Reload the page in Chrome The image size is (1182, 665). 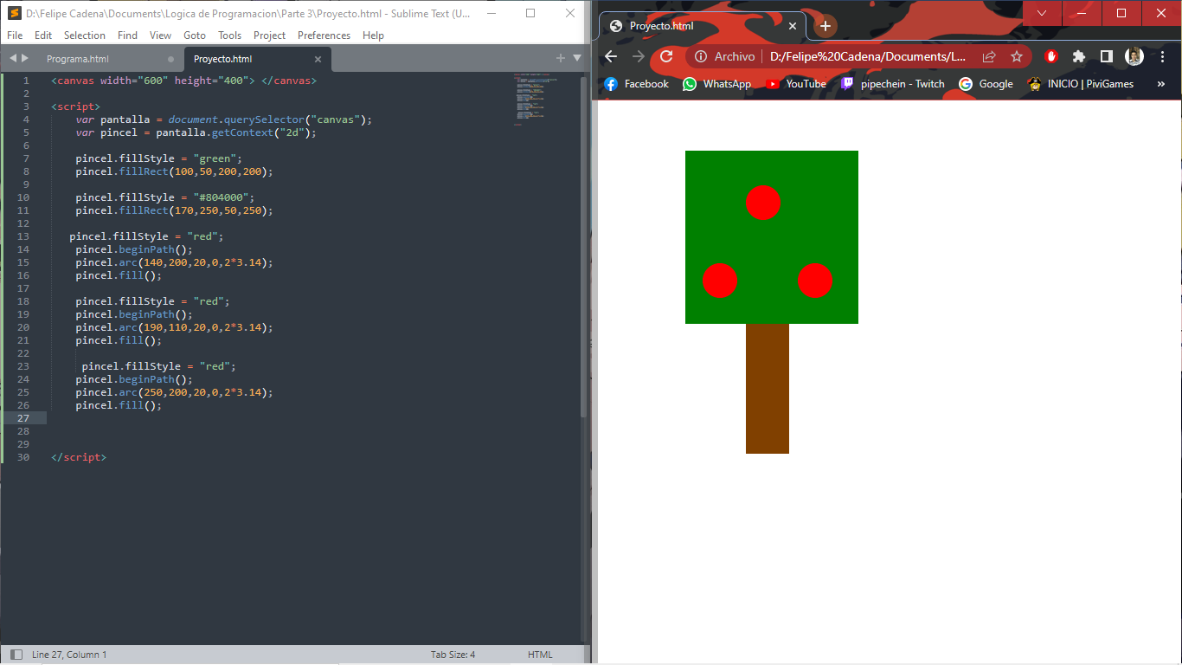click(666, 56)
